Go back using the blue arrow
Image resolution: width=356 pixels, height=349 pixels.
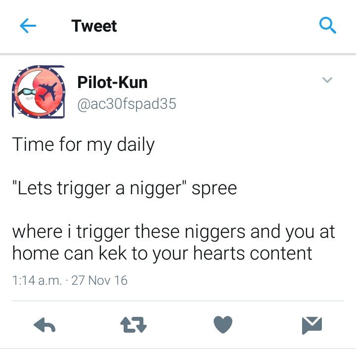pos(28,26)
